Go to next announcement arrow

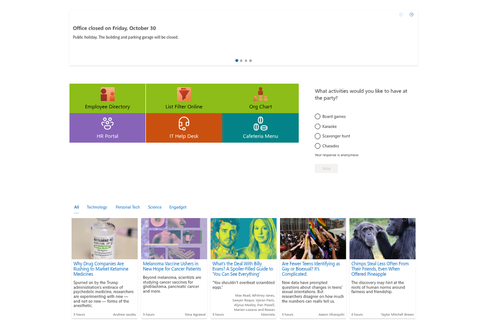click(411, 15)
